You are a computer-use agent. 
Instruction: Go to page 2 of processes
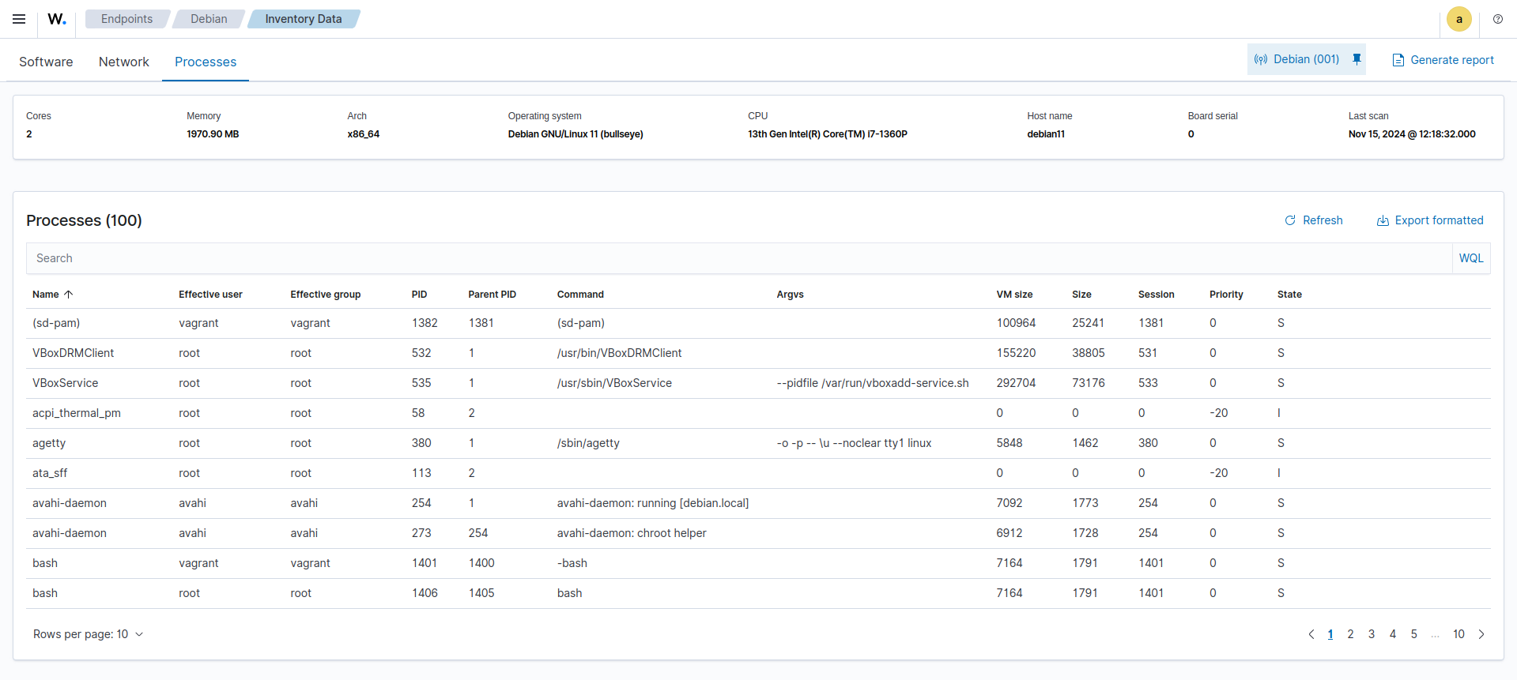[1350, 634]
